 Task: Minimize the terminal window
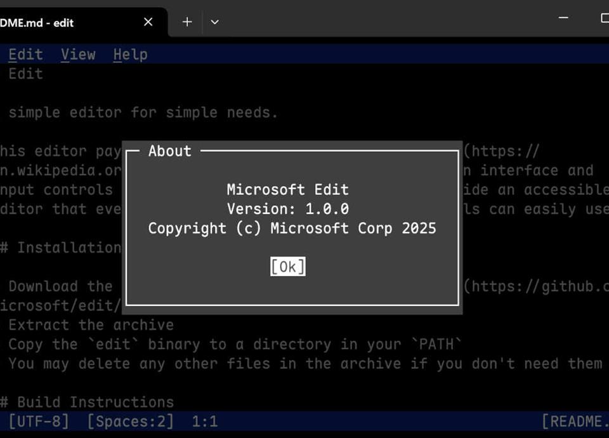[x=563, y=18]
